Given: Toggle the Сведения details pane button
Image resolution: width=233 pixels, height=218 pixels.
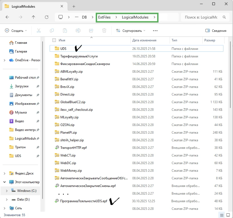Looking at the screenshot, I should point(216,31).
